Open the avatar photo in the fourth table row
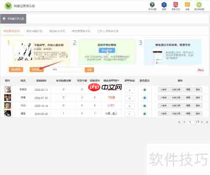 pyautogui.click(x=8, y=114)
